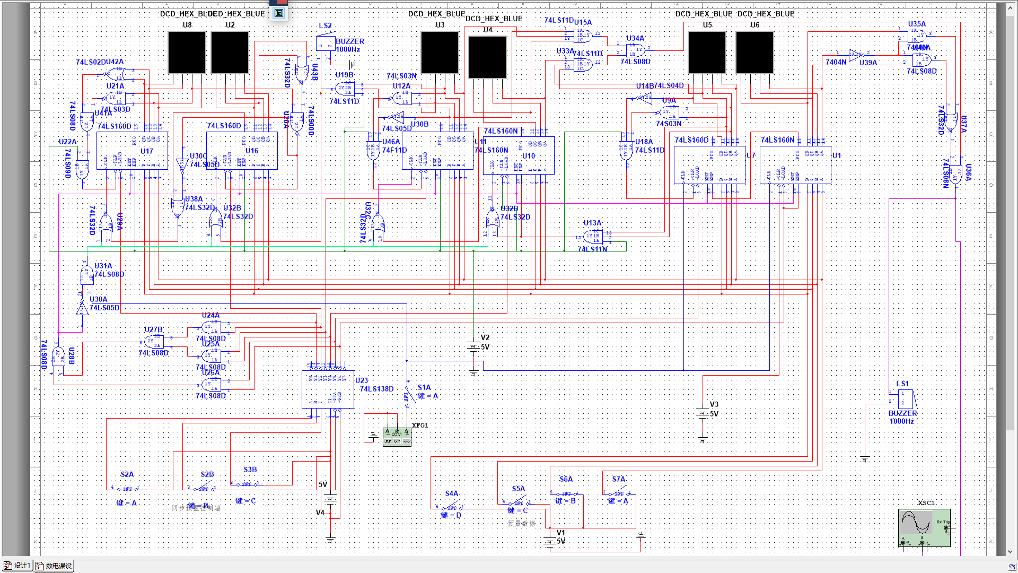Select the U17 74LS160D counter
Image resolution: width=1018 pixels, height=573 pixels.
click(x=132, y=151)
